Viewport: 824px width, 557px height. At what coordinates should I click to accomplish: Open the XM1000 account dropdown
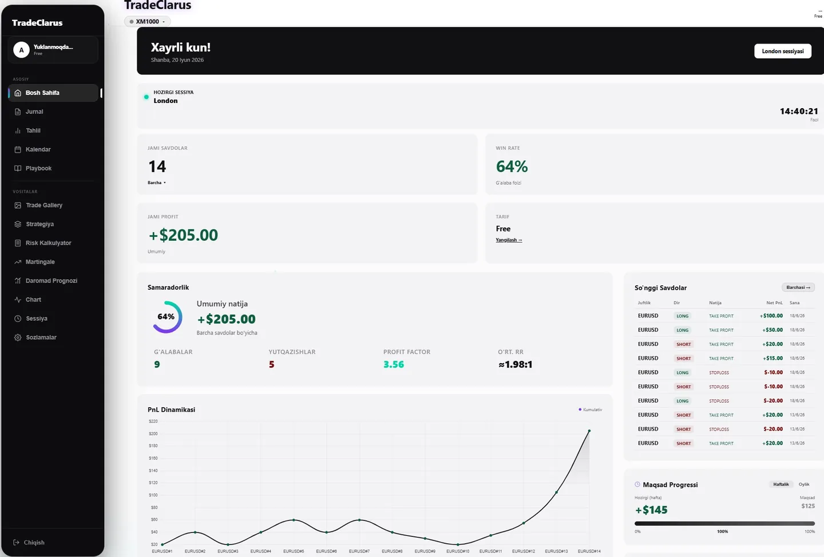pos(148,22)
